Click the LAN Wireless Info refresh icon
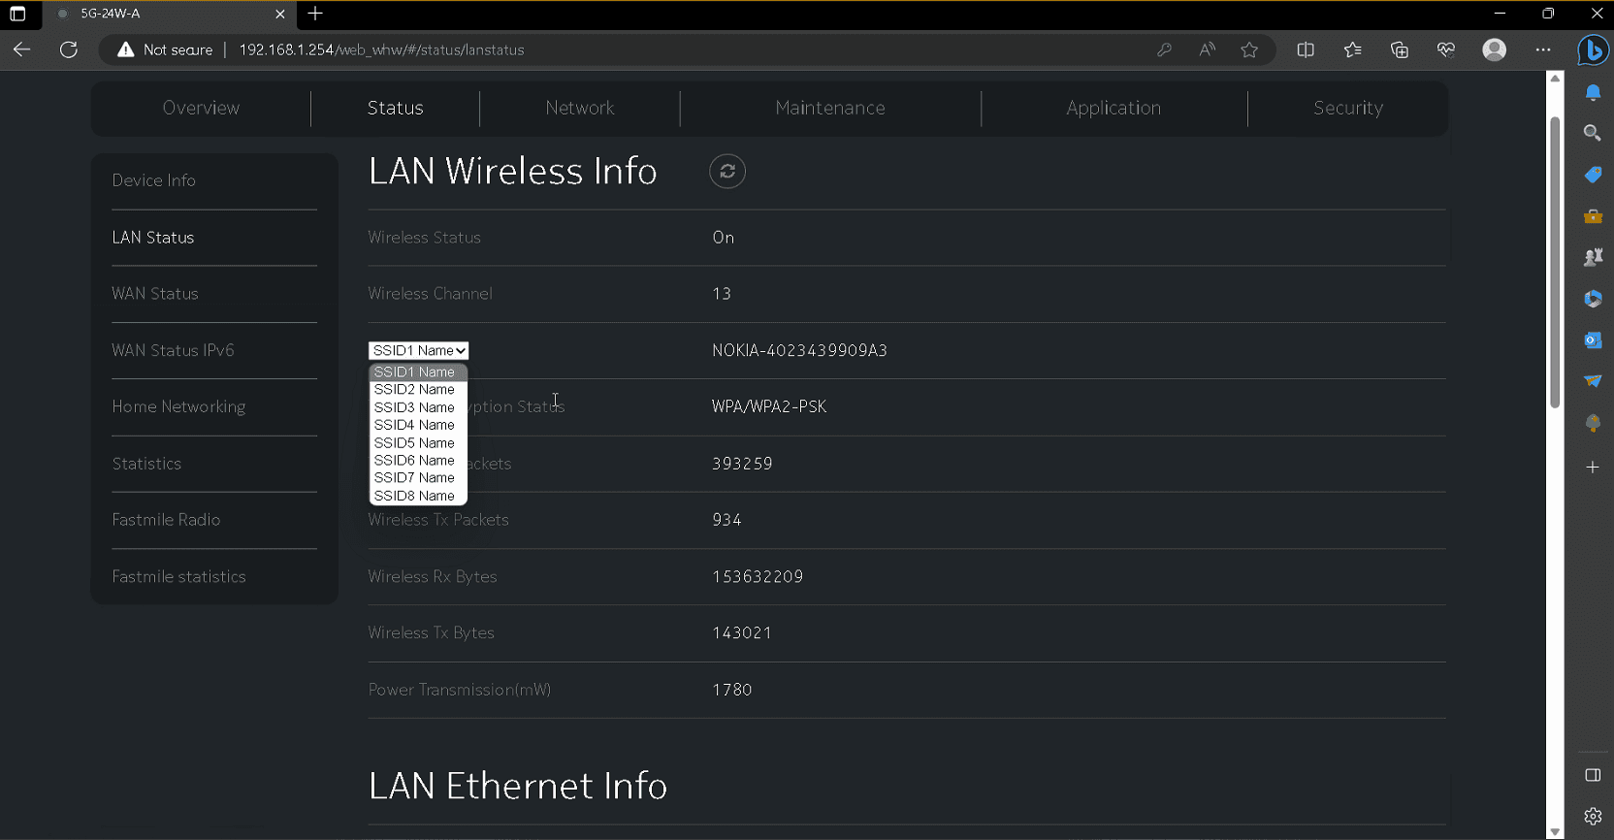The width and height of the screenshot is (1614, 840). (x=726, y=172)
